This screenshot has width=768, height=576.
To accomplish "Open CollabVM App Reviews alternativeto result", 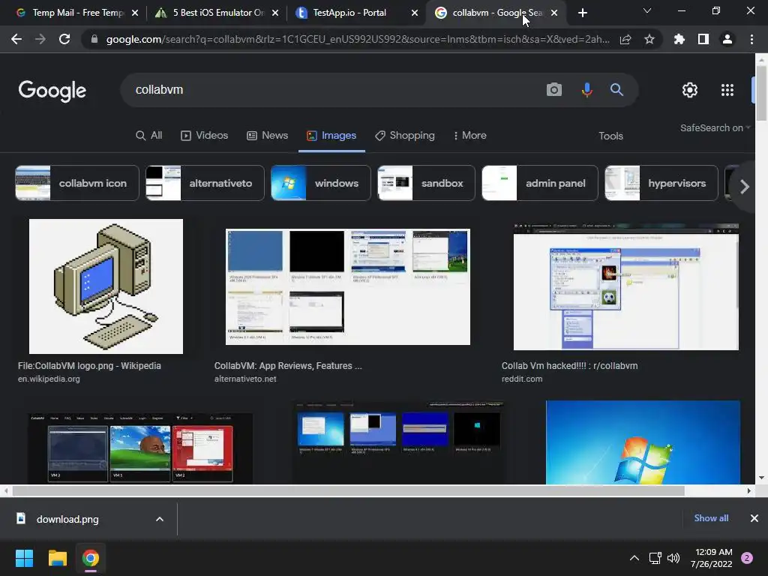I will click(x=288, y=366).
